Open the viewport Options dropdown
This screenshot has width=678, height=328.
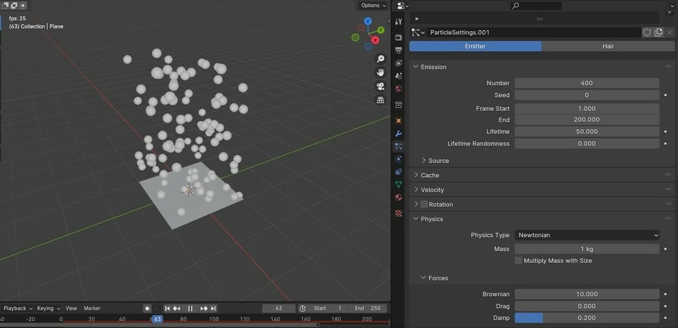[x=373, y=5]
